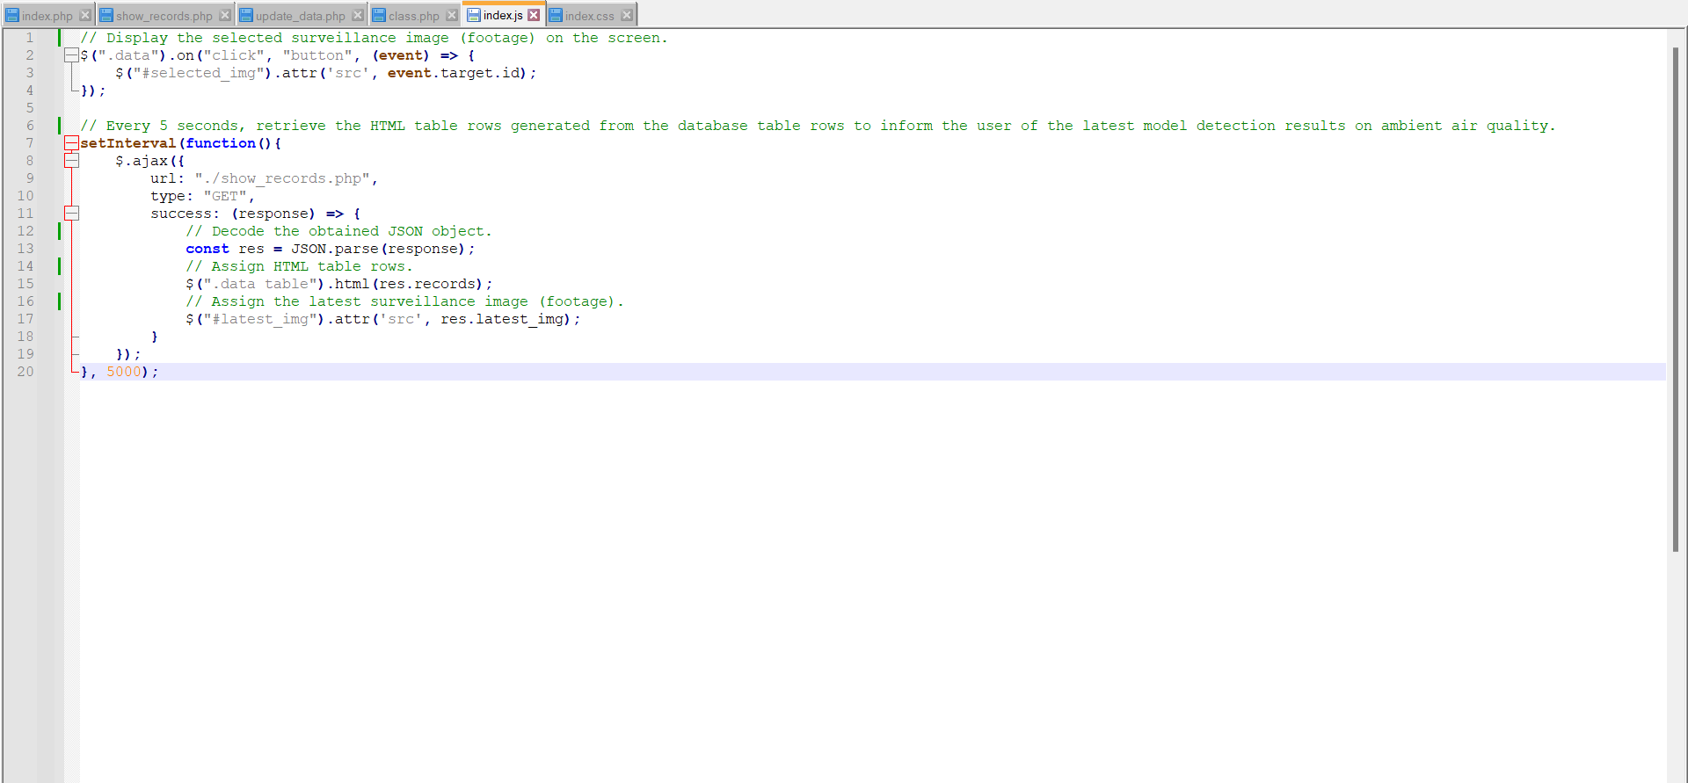This screenshot has height=783, width=1688.
Task: Collapse the $.ajax block fold on line 8
Action: [71, 161]
